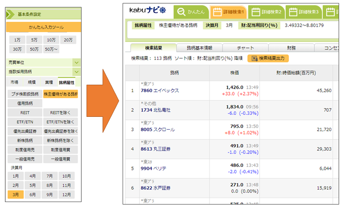Open stock 8005 スクロール
The image size is (349, 208).
158,130
